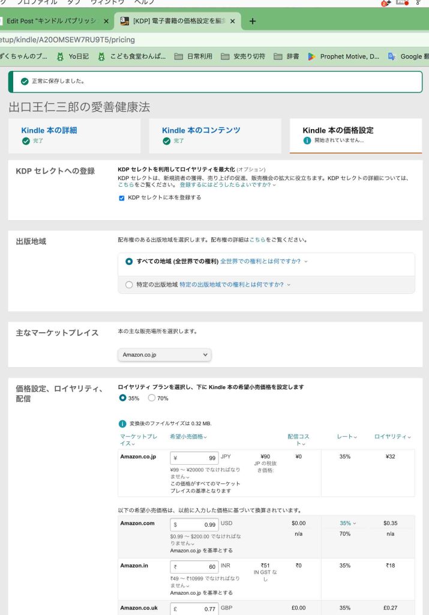
Task: Click the green saved-successfully check icon
Action: tap(25, 81)
